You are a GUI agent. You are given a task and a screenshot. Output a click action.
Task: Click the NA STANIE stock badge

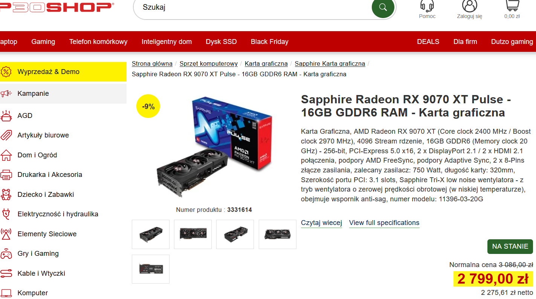[510, 246]
